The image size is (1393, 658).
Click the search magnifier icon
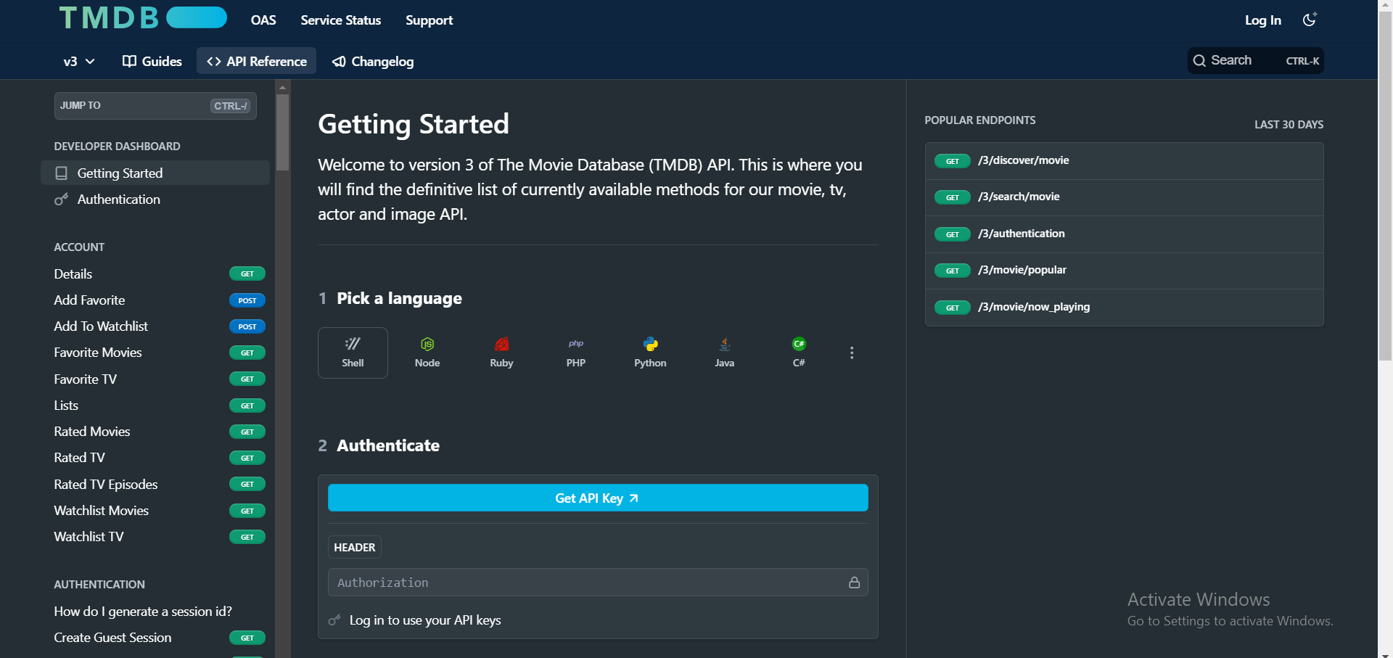[1199, 61]
